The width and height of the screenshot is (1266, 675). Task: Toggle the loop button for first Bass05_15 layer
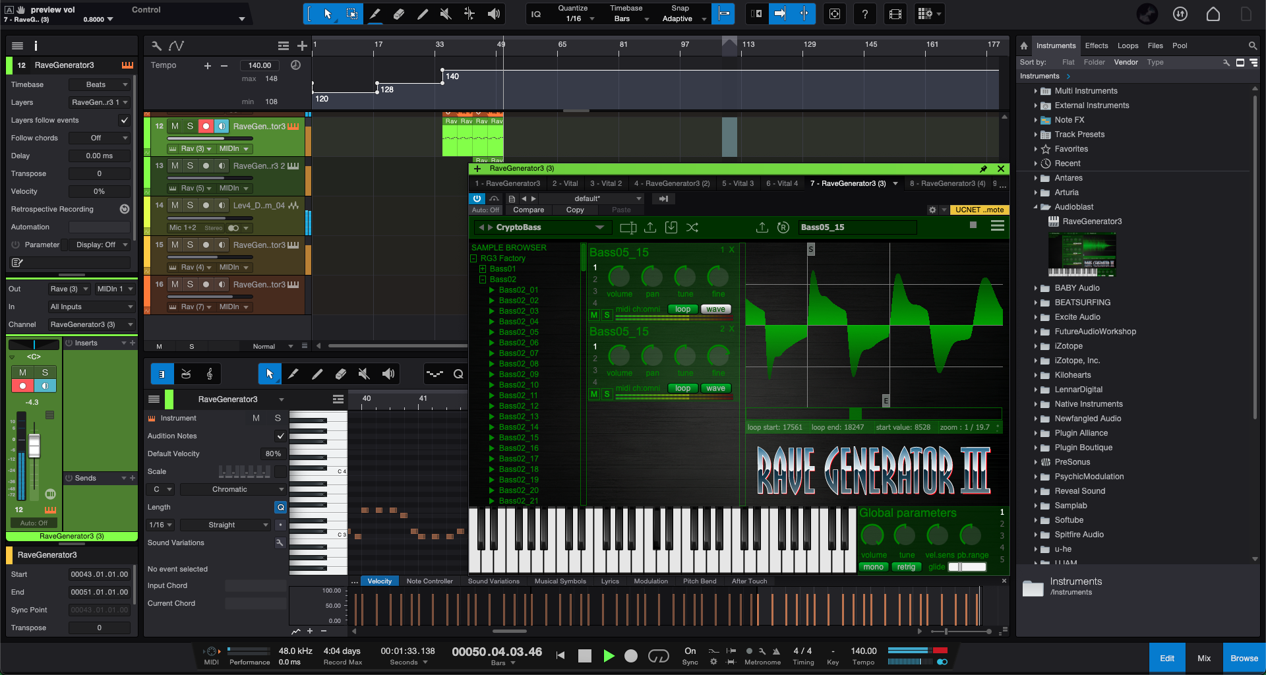[x=683, y=309]
